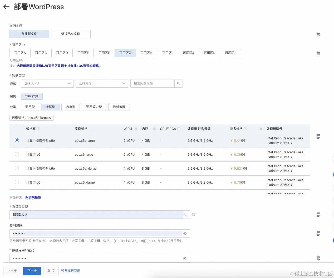334x278 pixels.
Task: Click the parameter icon beside 可用区ID row
Action: 318,53
